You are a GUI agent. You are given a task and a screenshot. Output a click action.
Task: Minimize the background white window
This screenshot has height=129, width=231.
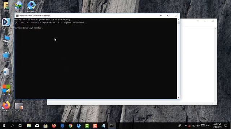click(198, 21)
